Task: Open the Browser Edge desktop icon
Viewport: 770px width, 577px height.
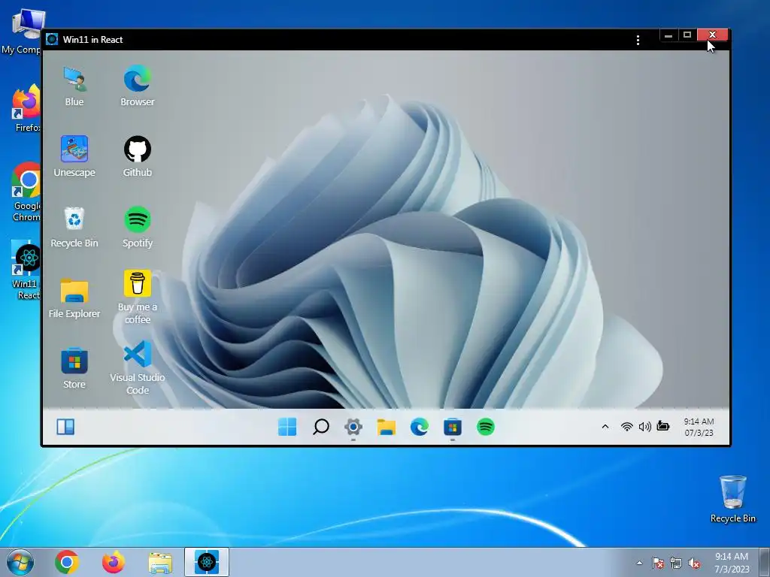Action: [138, 86]
